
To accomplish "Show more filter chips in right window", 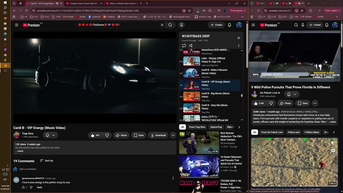I will 334,132.
